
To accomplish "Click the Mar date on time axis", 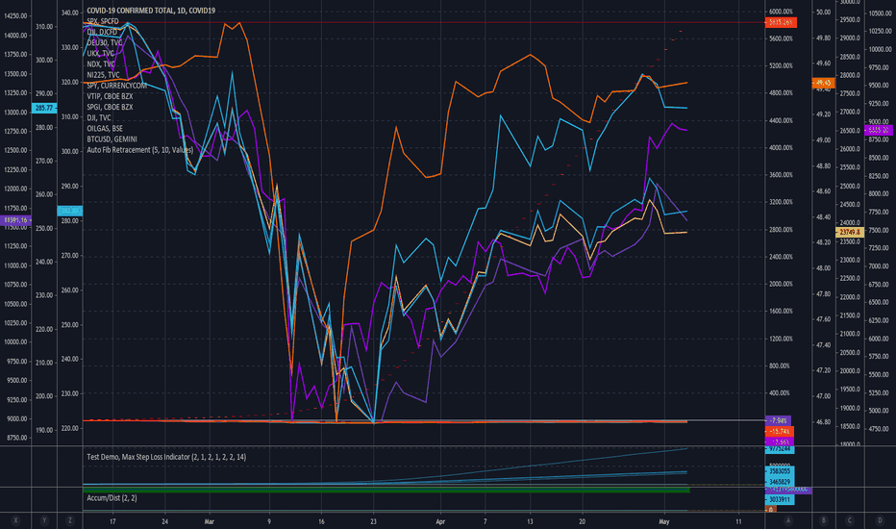I will [210, 521].
